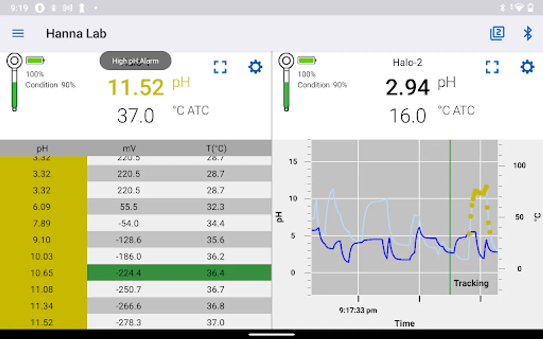Tap the 9:17:33 pm time label
543x339 pixels.
(358, 310)
